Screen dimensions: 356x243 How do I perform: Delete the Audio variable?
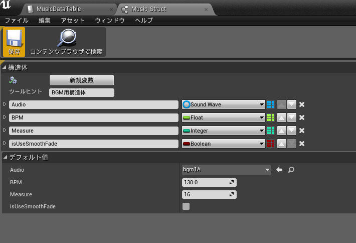[302, 104]
